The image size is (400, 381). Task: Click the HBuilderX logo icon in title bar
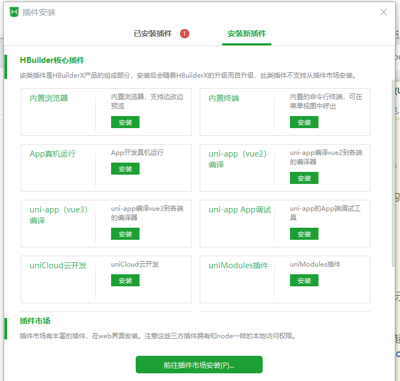(14, 12)
